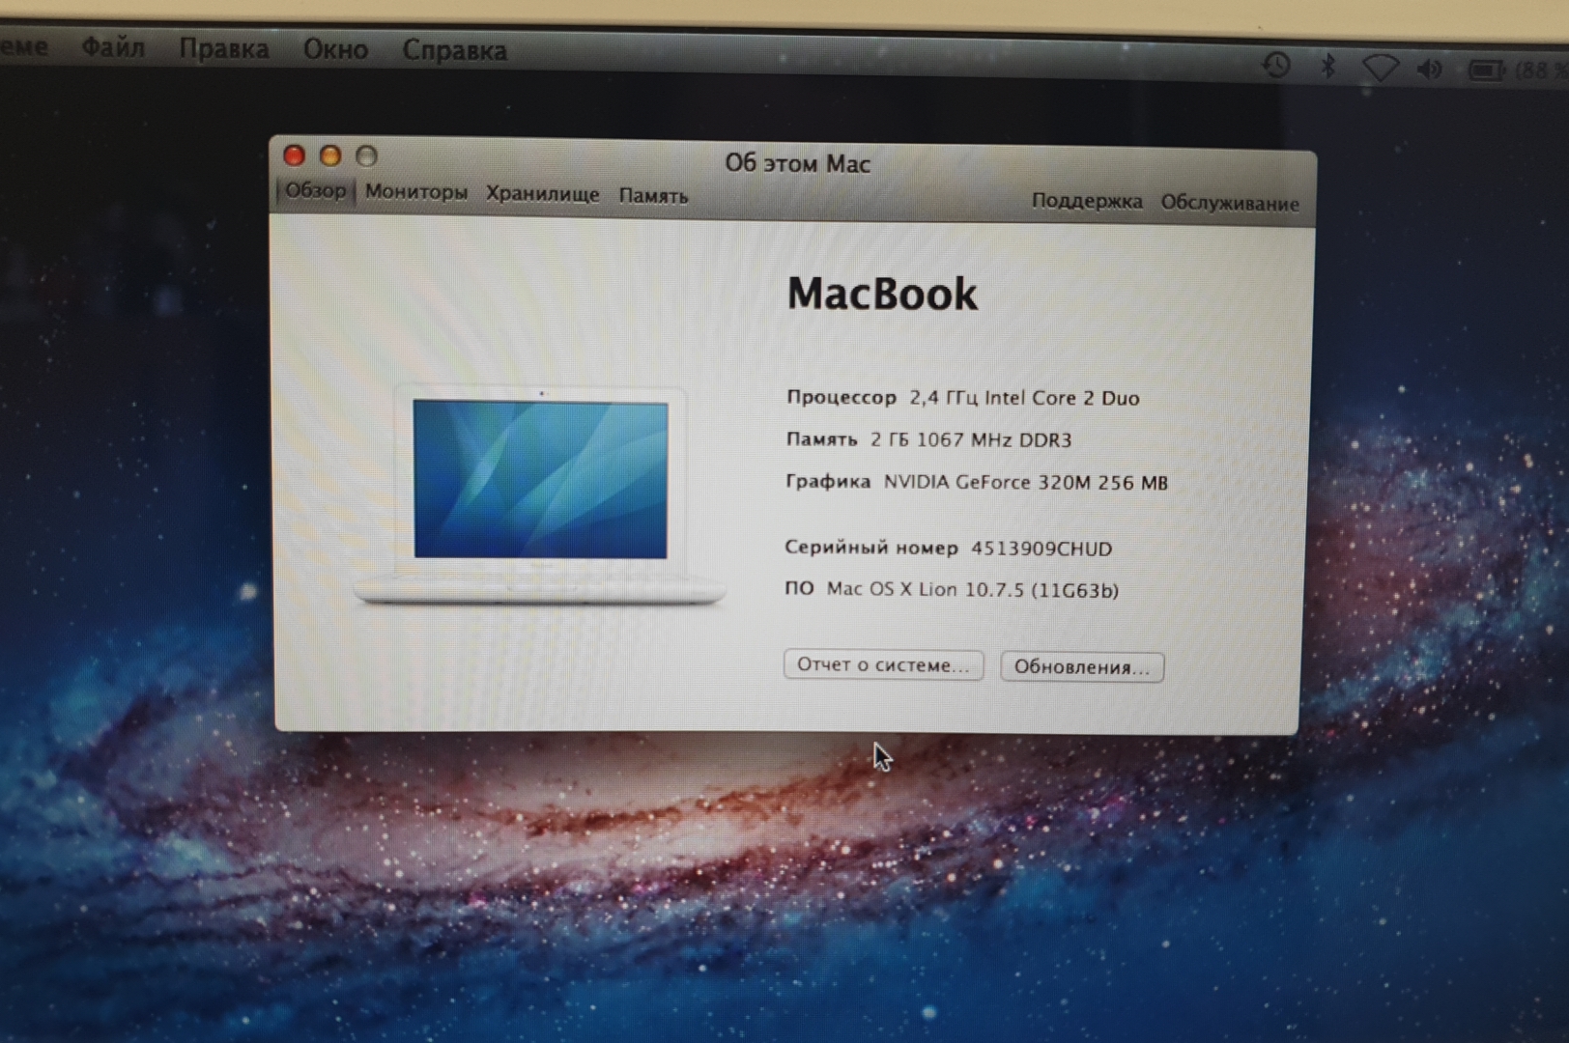Click the MacBook heading text

point(882,293)
